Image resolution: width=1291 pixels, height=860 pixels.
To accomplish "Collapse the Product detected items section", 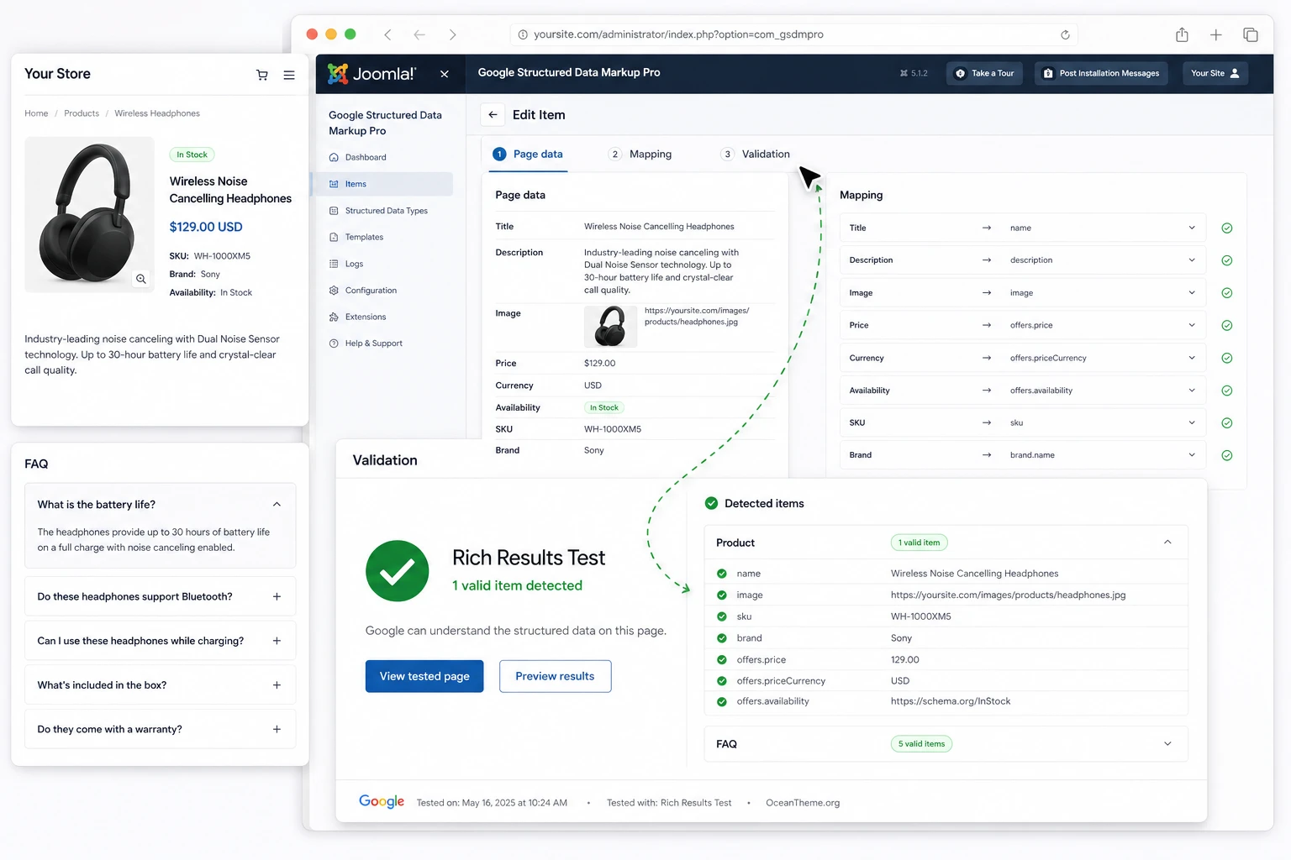I will [x=1167, y=543].
